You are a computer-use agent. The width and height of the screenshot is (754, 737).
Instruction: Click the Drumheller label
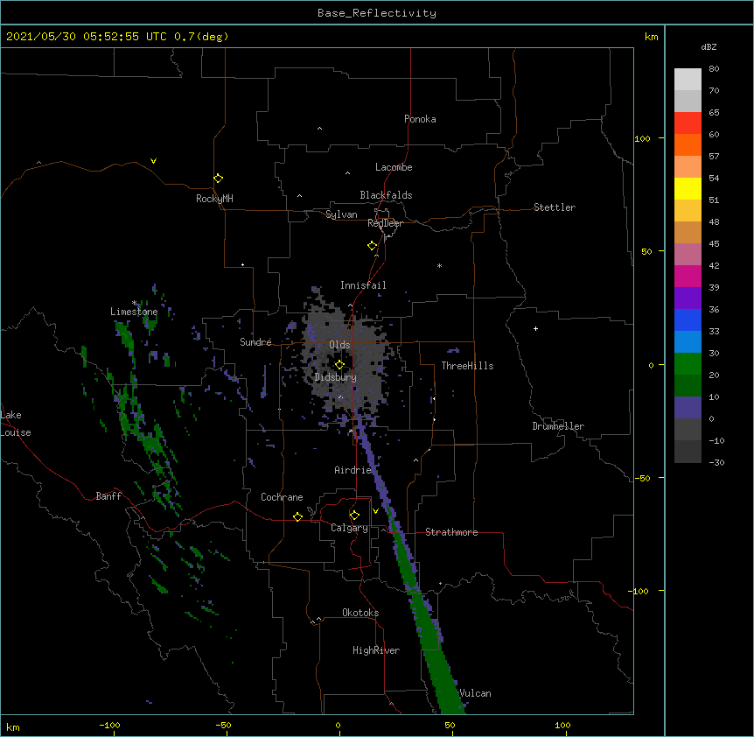coord(558,426)
